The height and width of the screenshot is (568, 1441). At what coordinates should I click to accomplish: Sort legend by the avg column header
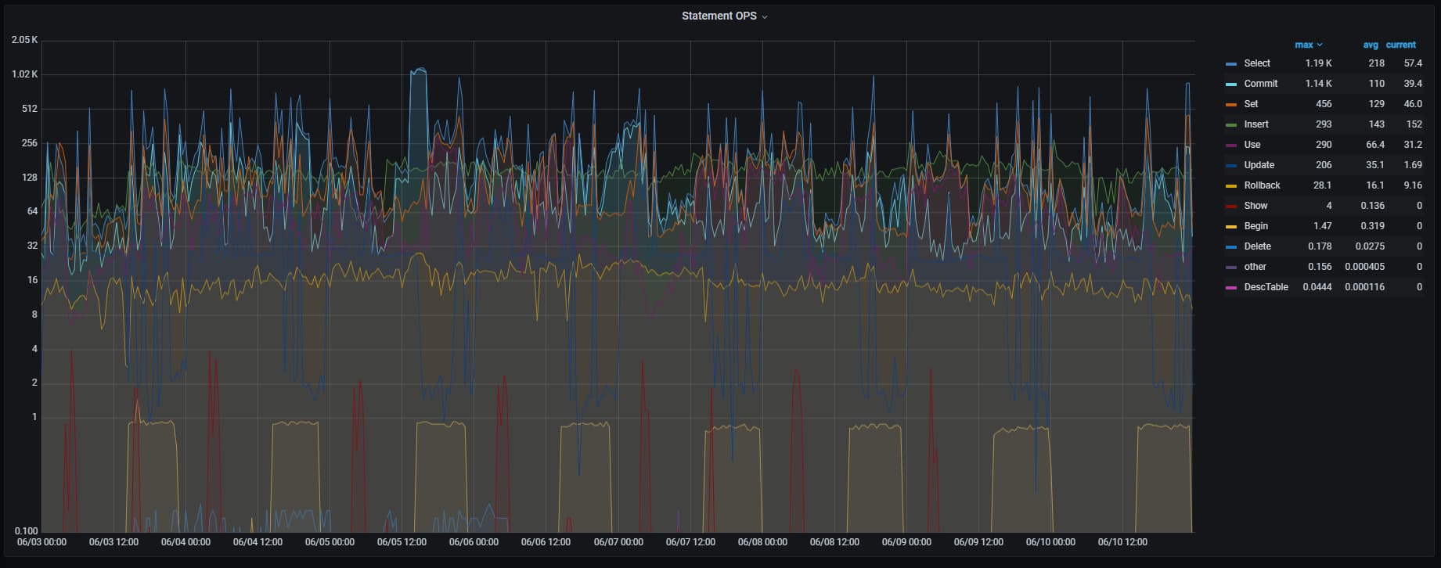point(1370,45)
